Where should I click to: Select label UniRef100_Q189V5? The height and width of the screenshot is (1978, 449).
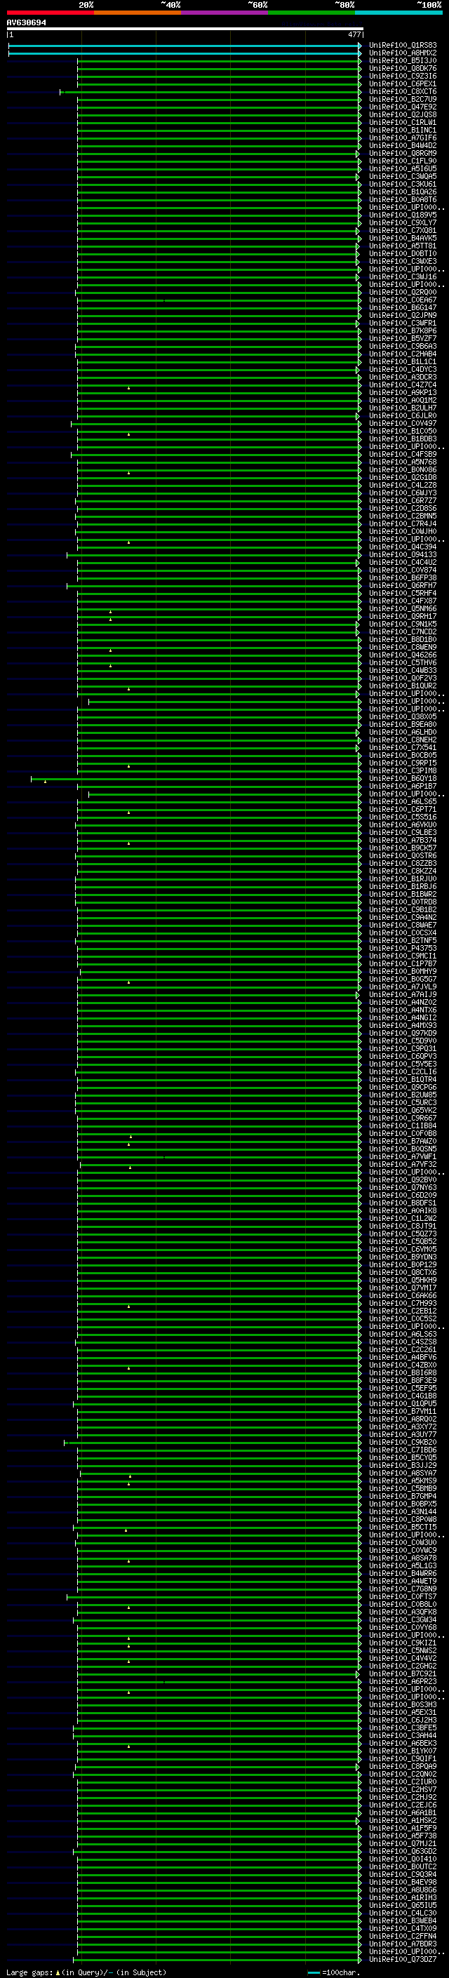click(403, 215)
